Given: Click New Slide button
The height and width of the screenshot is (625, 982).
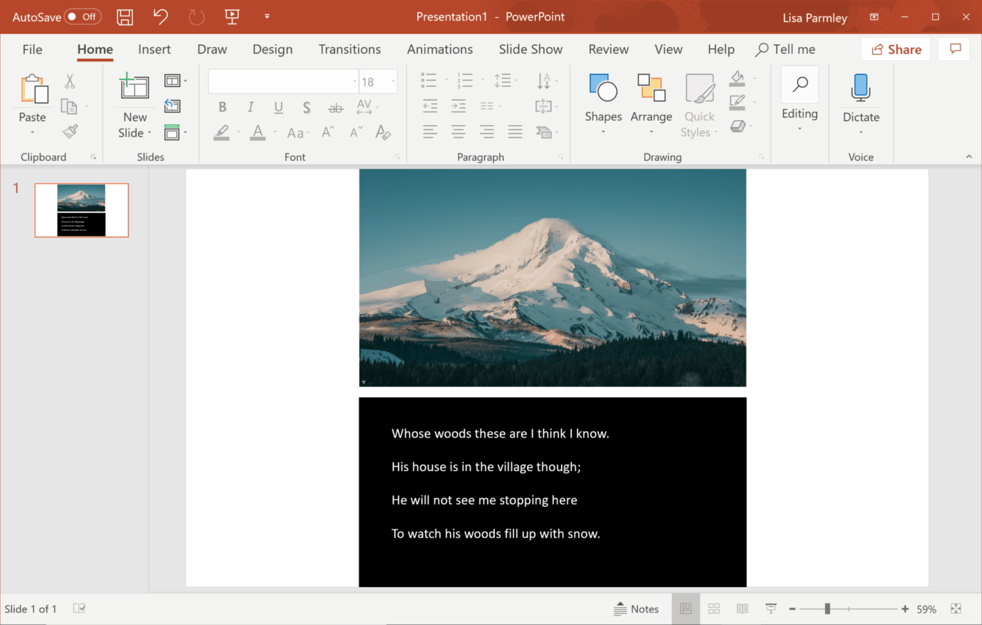Looking at the screenshot, I should [135, 105].
